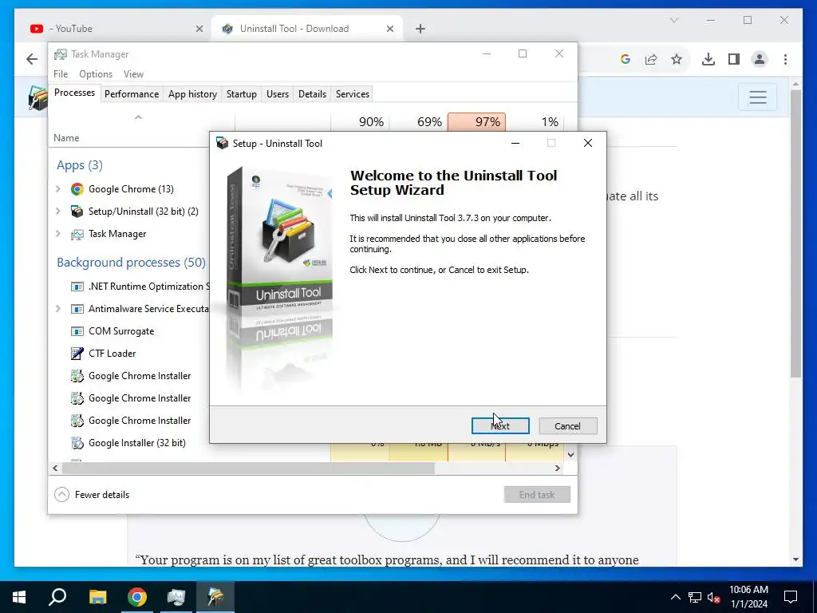Open Chrome's three-dot menu
This screenshot has height=613, width=817.
(785, 59)
